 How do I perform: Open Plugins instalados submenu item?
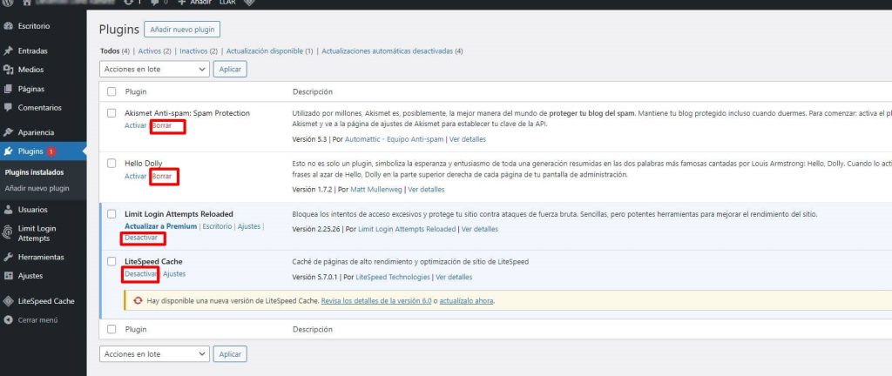pos(34,172)
